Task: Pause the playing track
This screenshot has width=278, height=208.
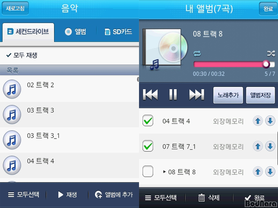Action: [173, 95]
